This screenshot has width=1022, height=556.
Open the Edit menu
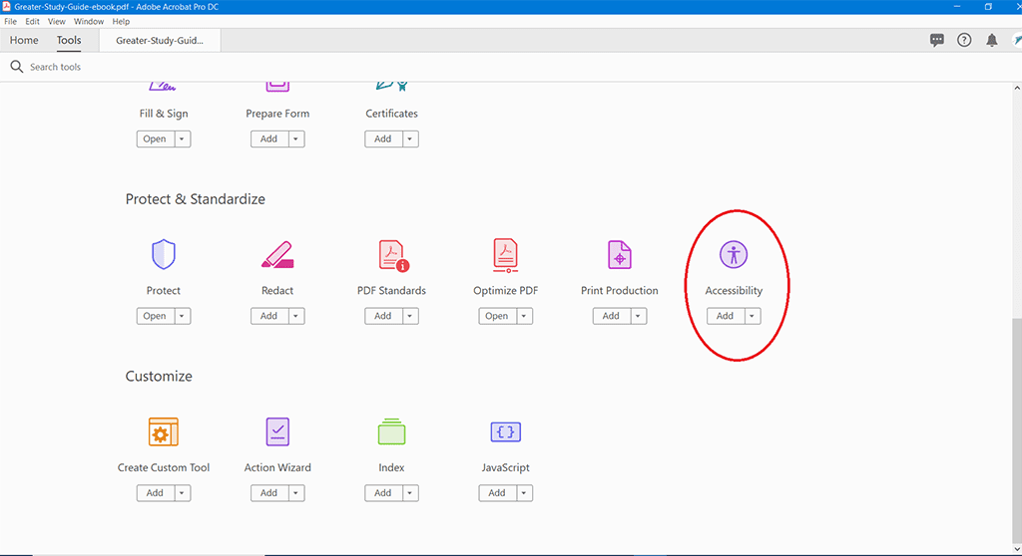click(x=33, y=21)
